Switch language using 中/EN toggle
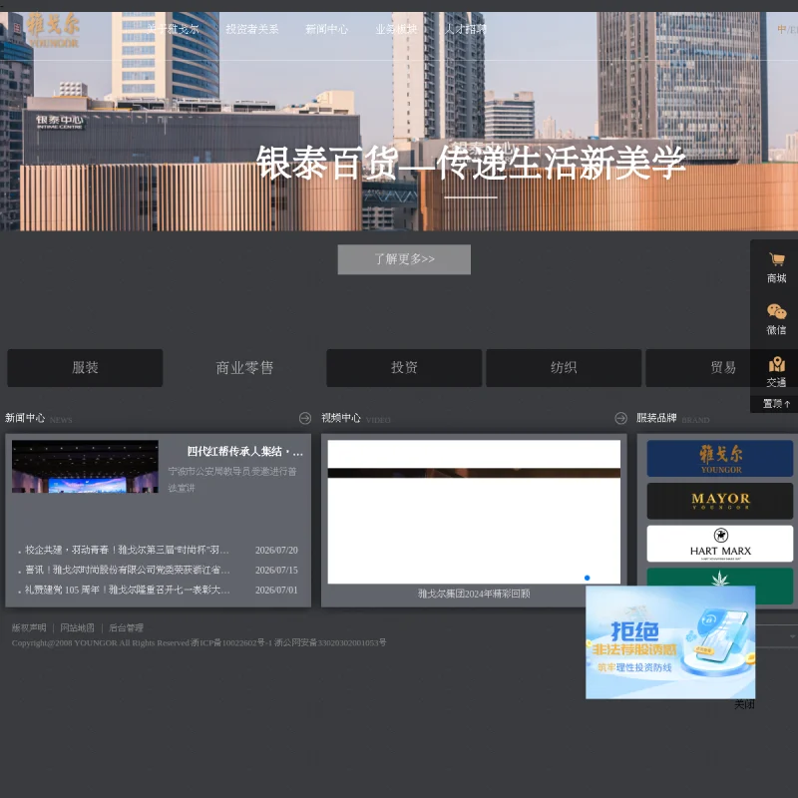Screen dimensions: 798x798 (x=787, y=30)
